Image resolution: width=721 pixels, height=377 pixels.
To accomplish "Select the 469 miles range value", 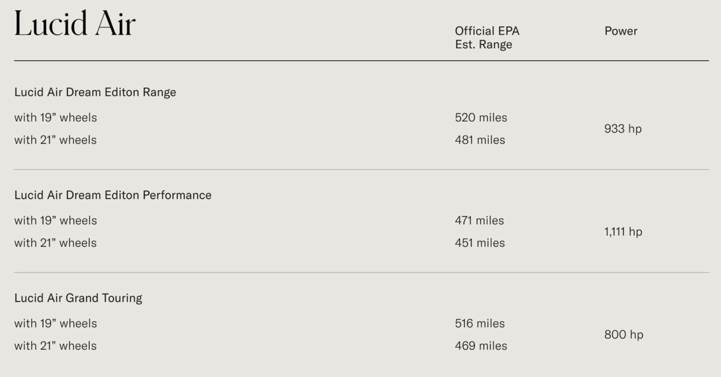I will 481,345.
